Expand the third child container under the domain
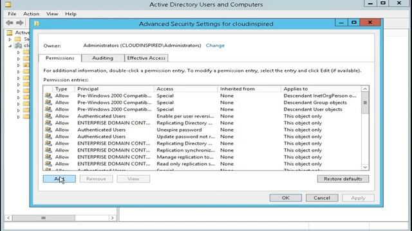The image size is (412, 231). 19,65
